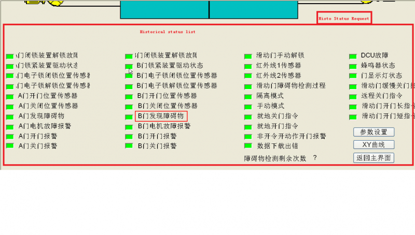This screenshot has height=235, width=415.
Task: Click the B门电机故障报警 green lamp
Action: click(x=129, y=127)
